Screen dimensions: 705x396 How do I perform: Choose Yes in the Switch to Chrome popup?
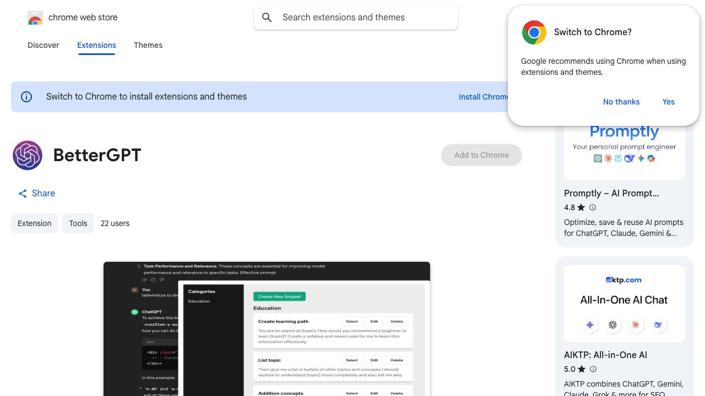pyautogui.click(x=669, y=102)
